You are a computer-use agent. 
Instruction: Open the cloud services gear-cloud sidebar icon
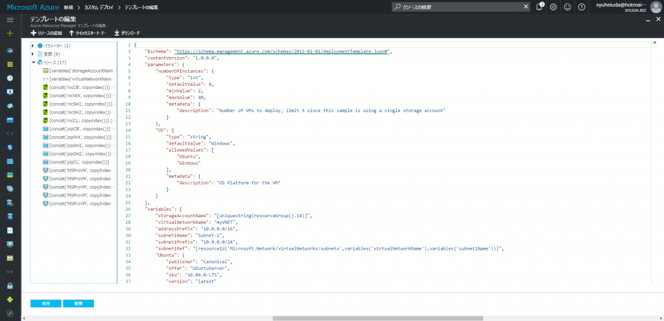tap(10, 106)
